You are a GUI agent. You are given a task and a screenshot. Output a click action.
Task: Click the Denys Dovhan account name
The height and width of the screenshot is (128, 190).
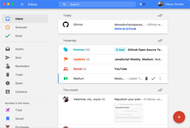click(174, 4)
